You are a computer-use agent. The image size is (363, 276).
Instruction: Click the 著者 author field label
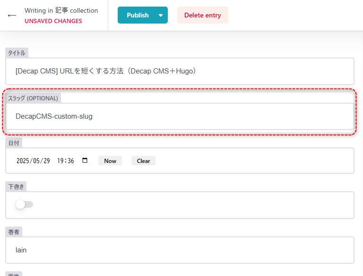[x=14, y=232]
